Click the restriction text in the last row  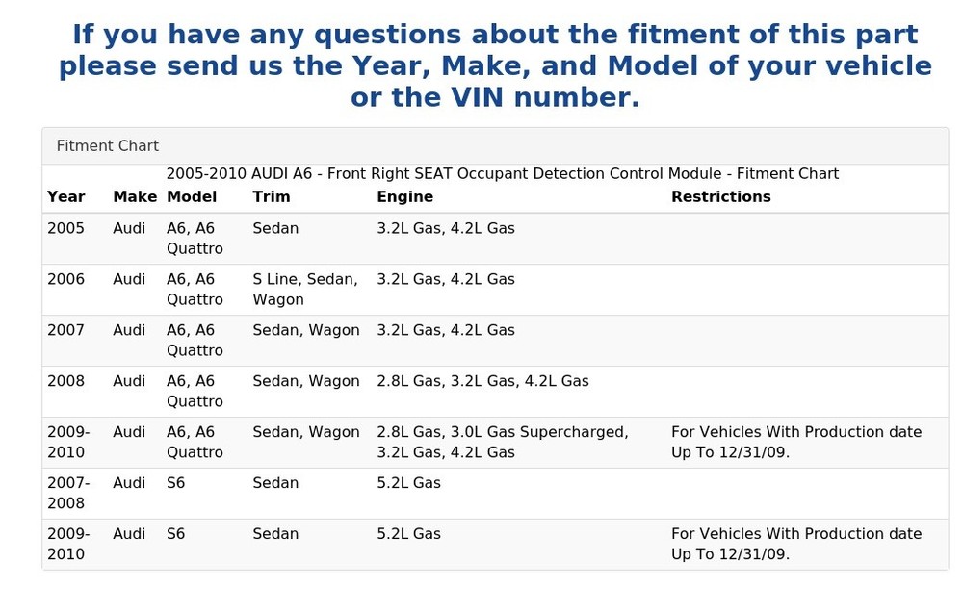click(x=796, y=544)
